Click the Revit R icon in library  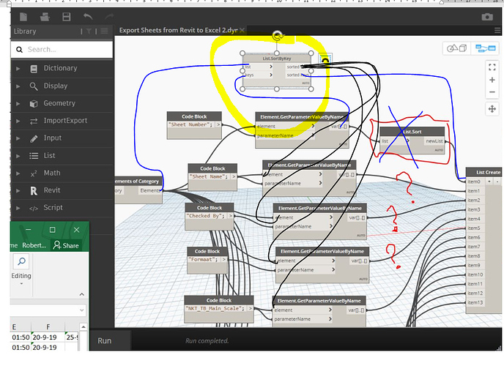[x=34, y=191]
